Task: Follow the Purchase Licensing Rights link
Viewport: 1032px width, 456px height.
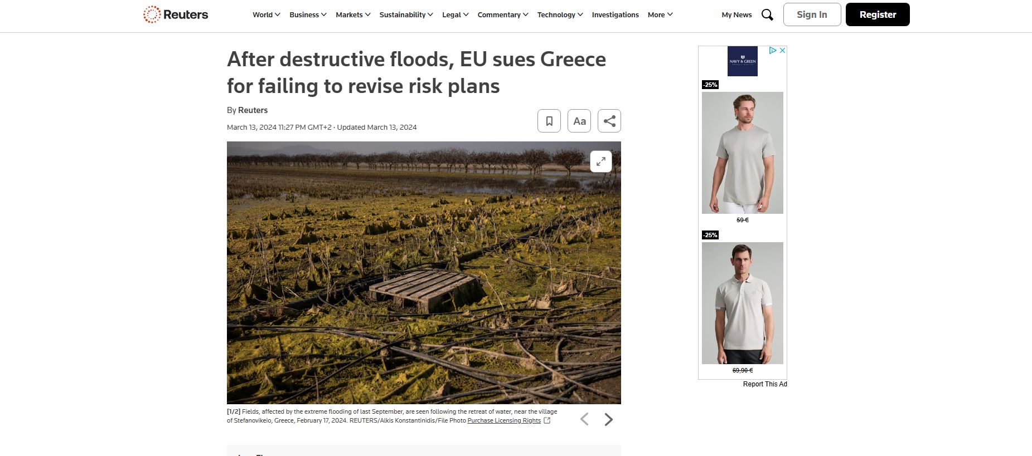Action: tap(504, 420)
